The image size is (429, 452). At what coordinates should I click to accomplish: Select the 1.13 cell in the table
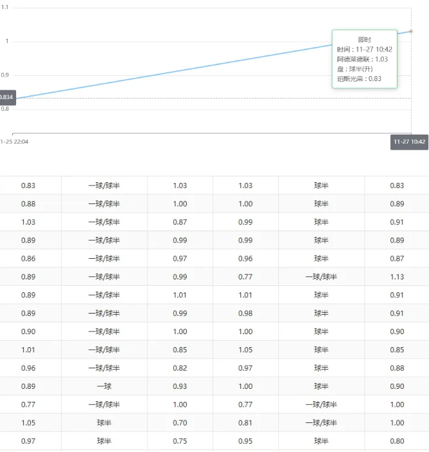[x=397, y=277]
